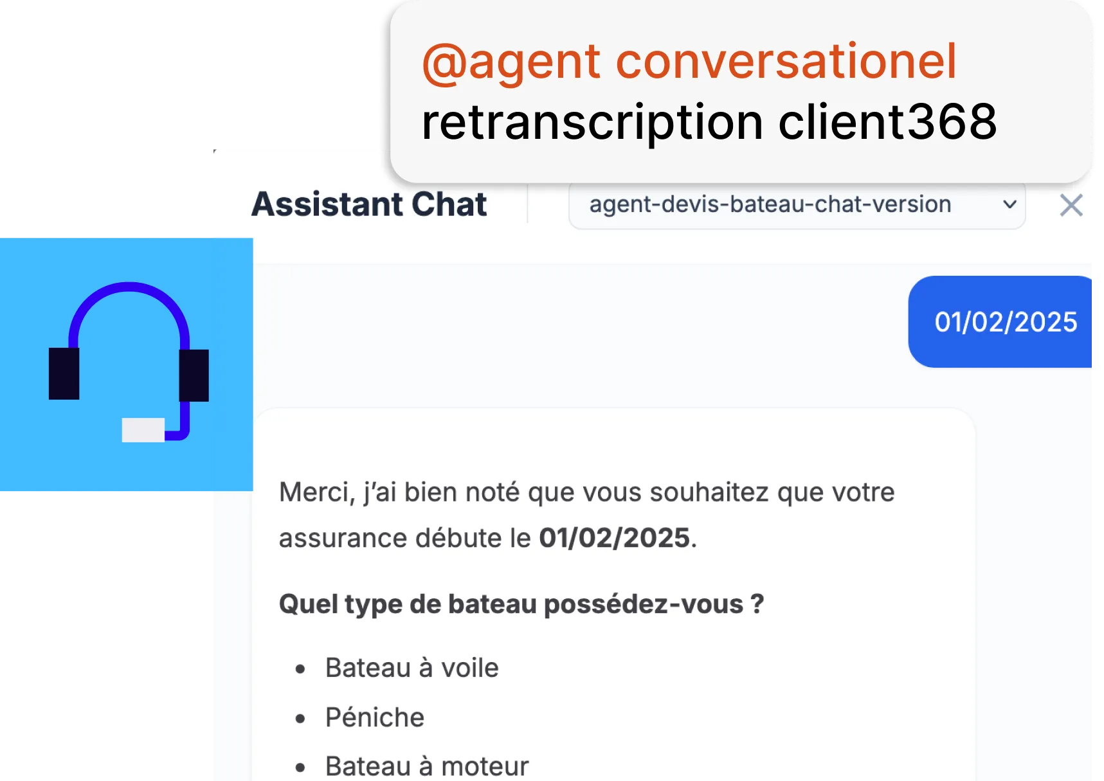
Task: Click the microphone part of the headset icon
Action: coord(143,431)
